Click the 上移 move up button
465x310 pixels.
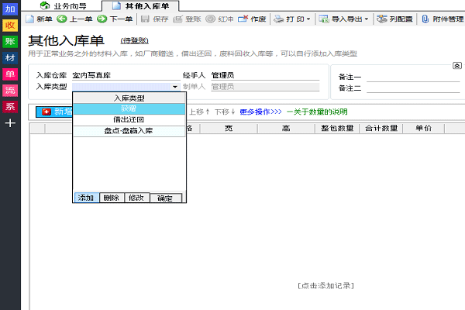click(x=200, y=112)
